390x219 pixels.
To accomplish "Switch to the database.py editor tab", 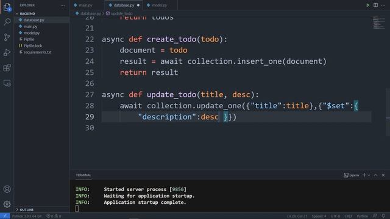I will click(x=124, y=5).
